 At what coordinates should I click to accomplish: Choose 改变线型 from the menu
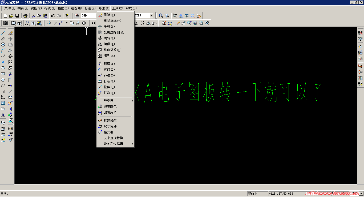[115, 113]
